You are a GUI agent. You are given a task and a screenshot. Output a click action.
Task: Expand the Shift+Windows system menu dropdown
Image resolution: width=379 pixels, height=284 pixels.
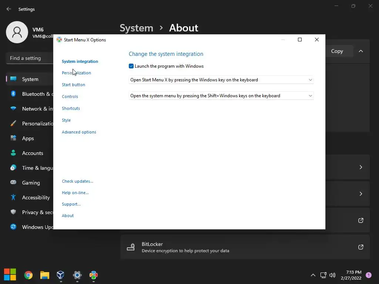click(221, 96)
